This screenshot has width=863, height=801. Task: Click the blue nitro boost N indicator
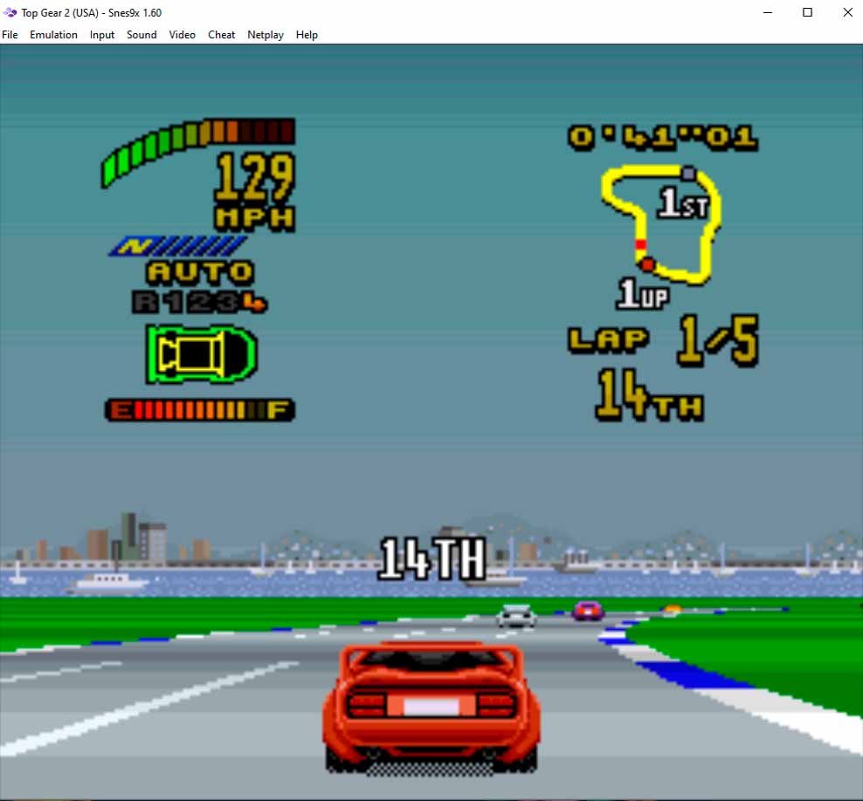tap(181, 247)
